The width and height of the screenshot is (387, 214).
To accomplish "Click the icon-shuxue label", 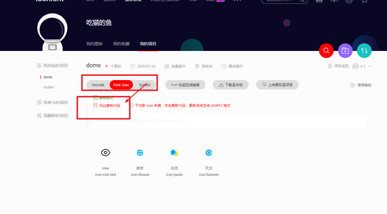I will 140,175.
